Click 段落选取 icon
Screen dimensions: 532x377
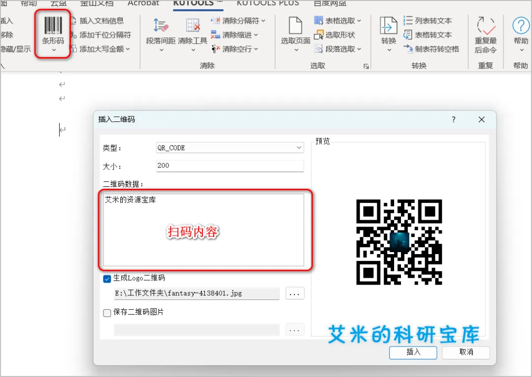pyautogui.click(x=318, y=49)
